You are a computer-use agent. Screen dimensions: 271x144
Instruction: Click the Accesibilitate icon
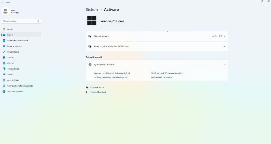click(4, 80)
